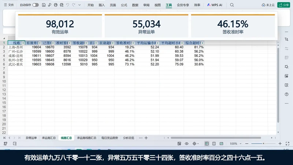Screen dimensions: 293x165
Task: Open the 线路 column filter dropdown
Action: [23, 43]
